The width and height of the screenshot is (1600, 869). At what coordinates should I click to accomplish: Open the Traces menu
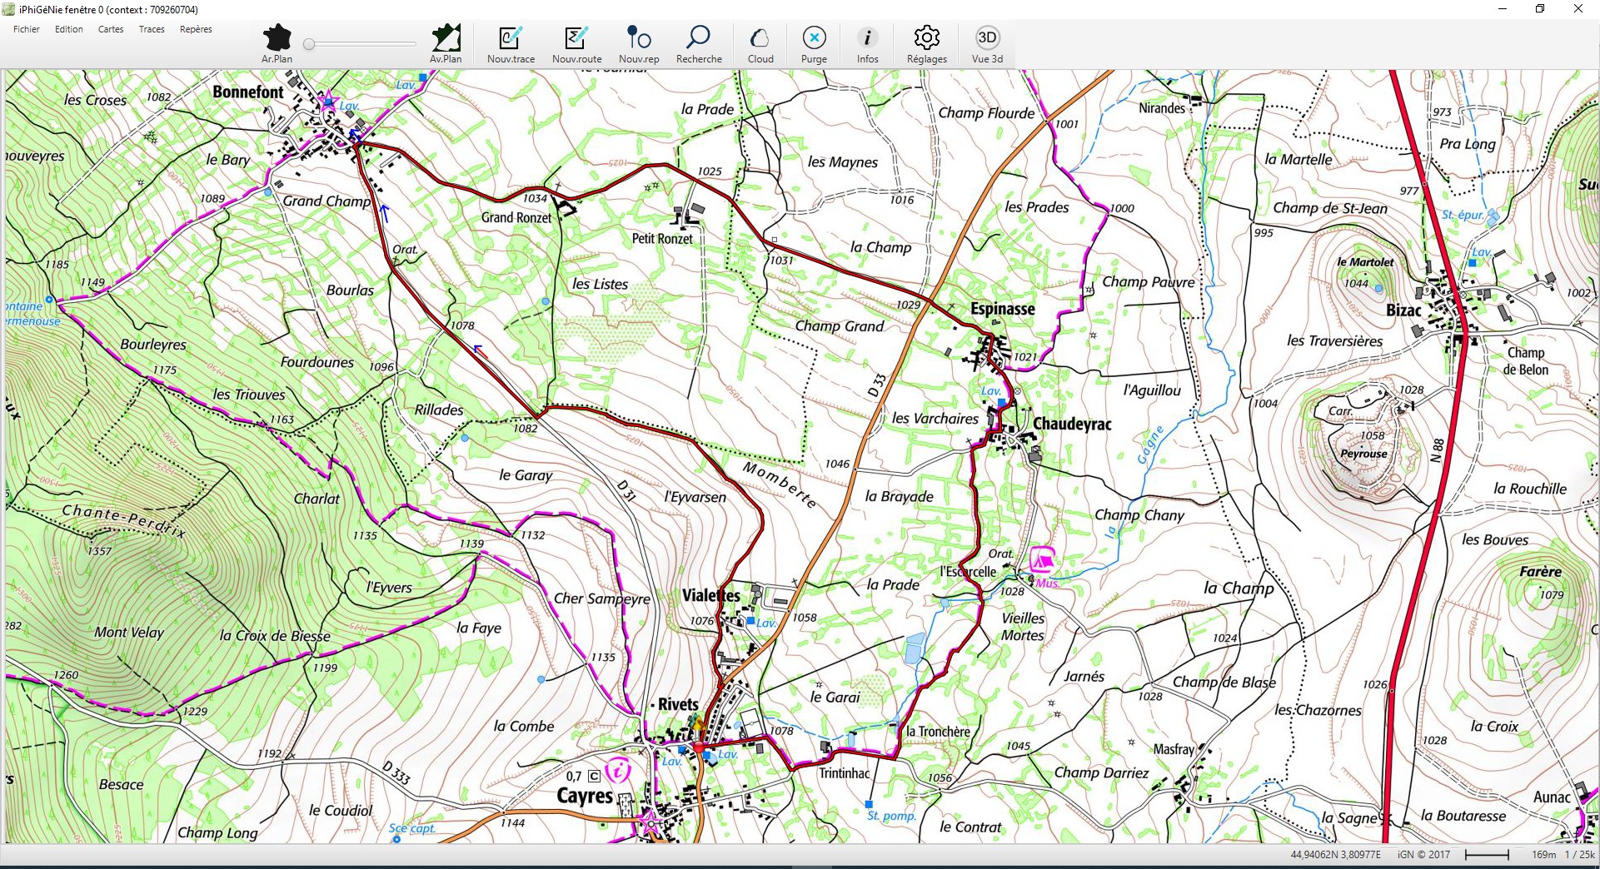pyautogui.click(x=152, y=29)
